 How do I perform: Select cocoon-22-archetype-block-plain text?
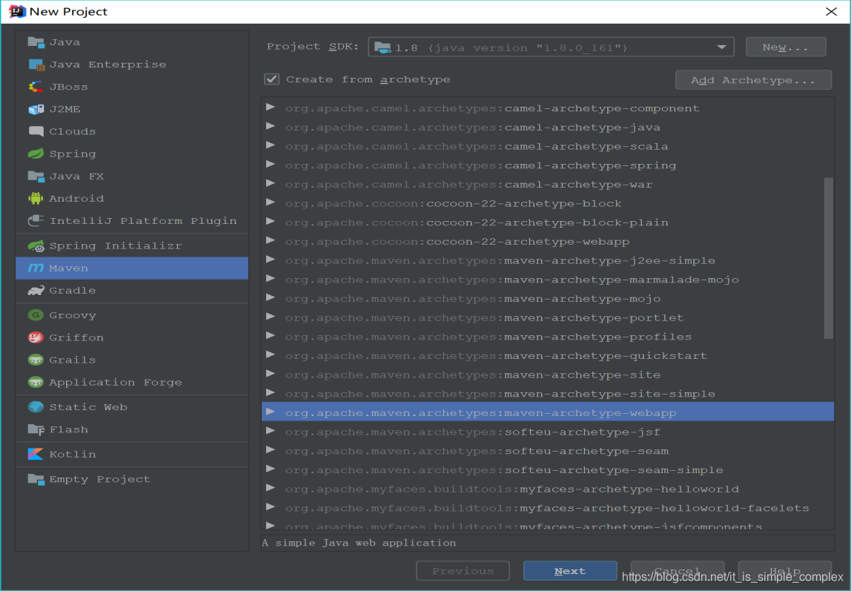pyautogui.click(x=547, y=222)
